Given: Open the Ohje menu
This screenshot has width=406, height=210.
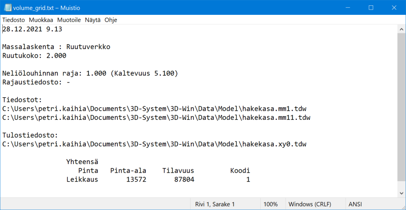Looking at the screenshot, I should tap(111, 20).
